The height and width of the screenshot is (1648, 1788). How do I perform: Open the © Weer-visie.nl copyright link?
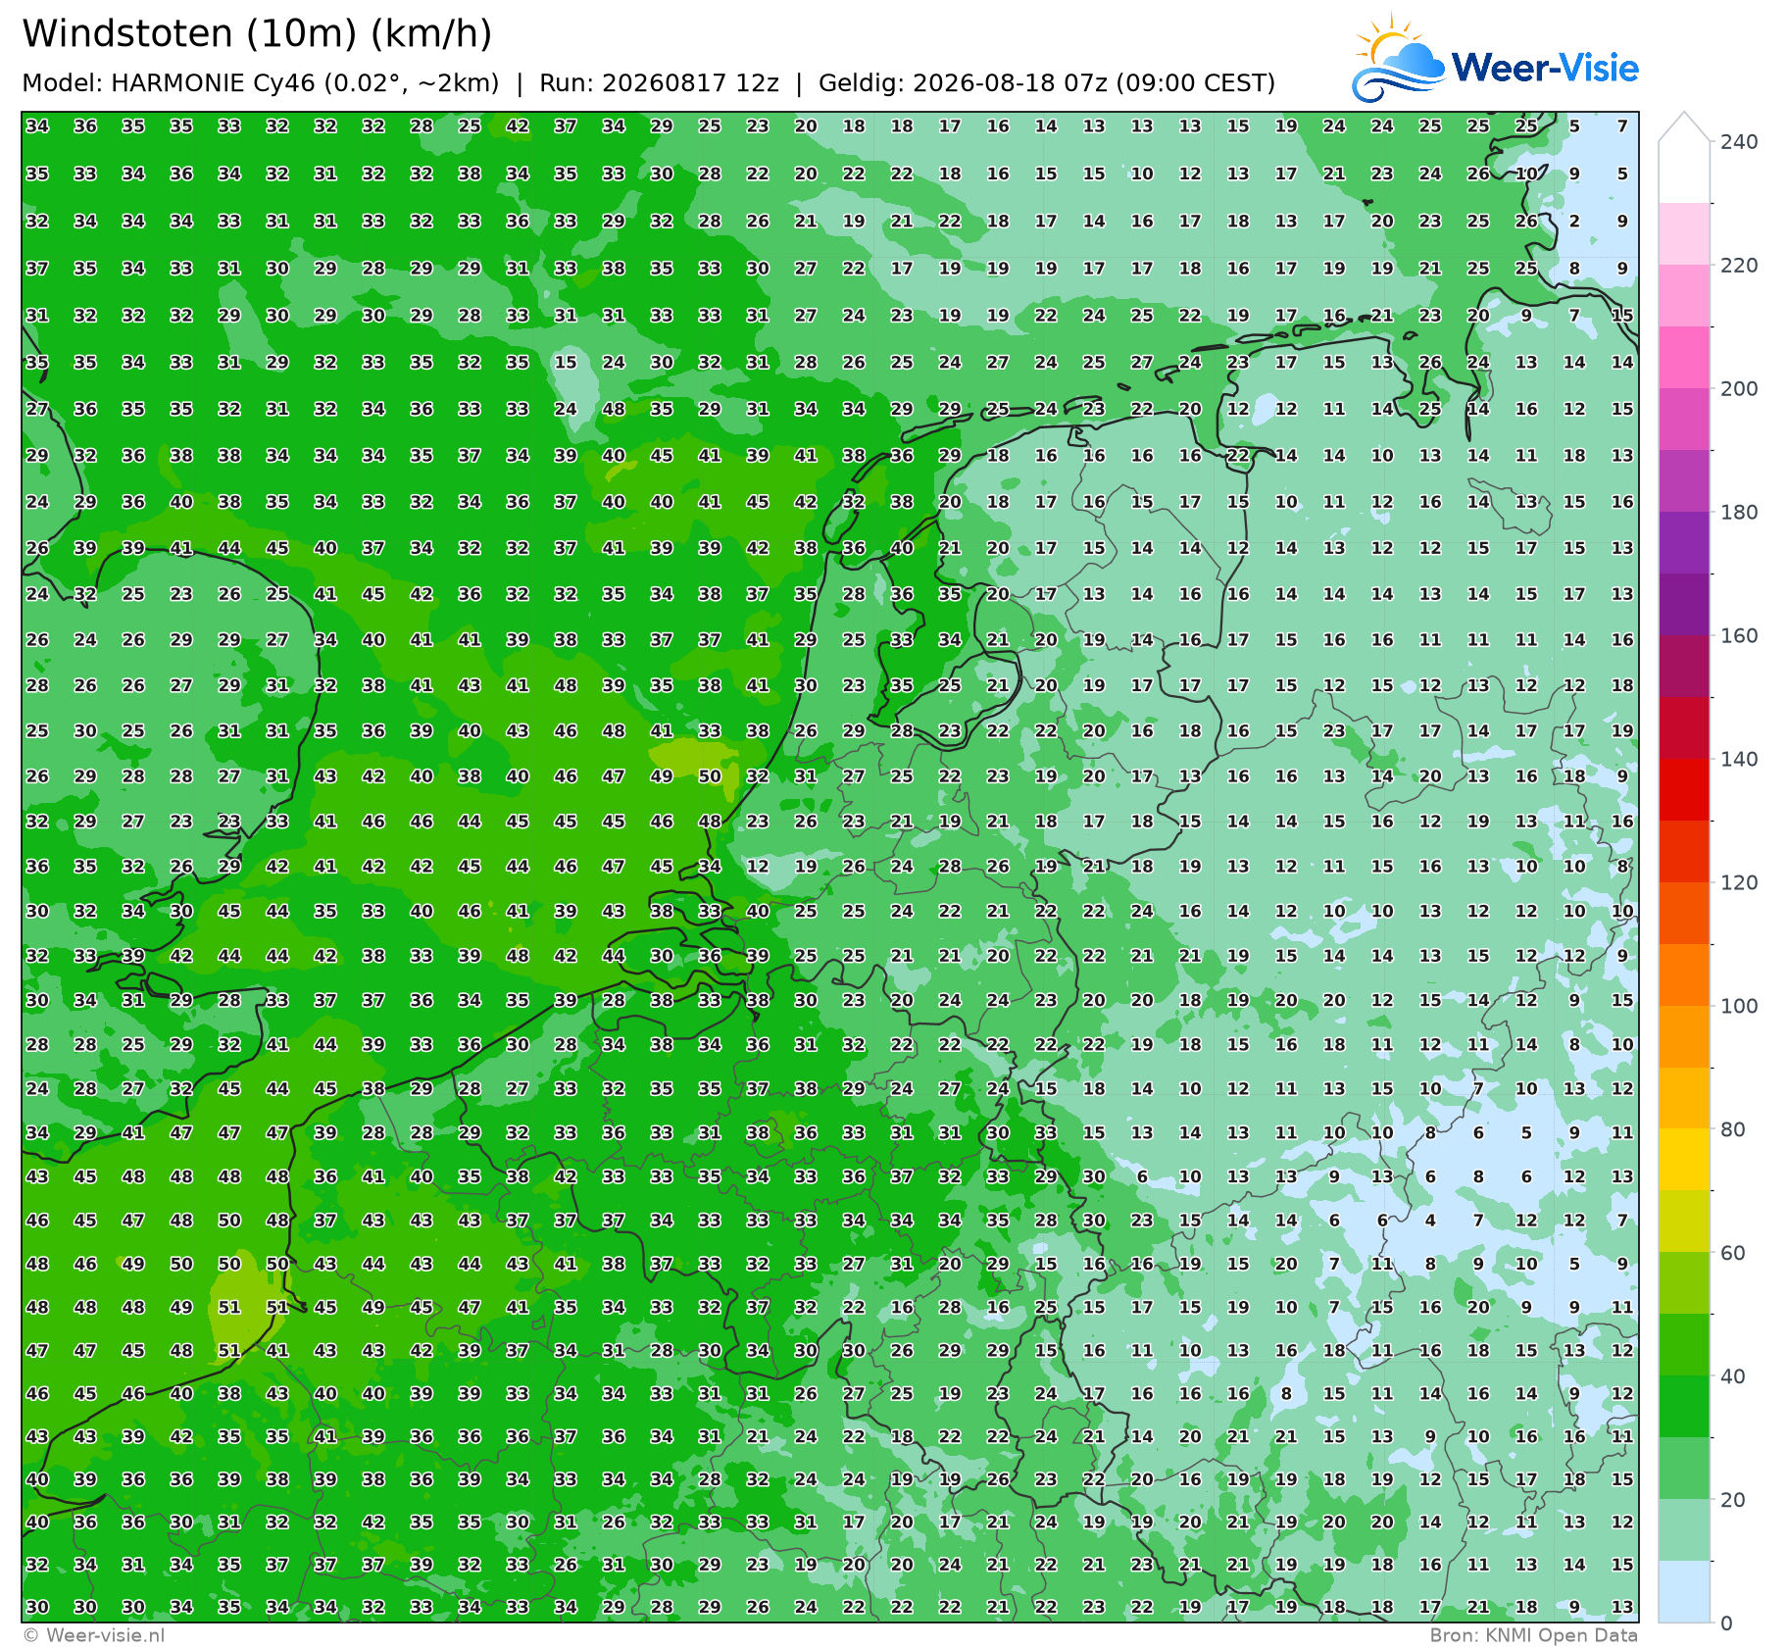(x=93, y=1635)
